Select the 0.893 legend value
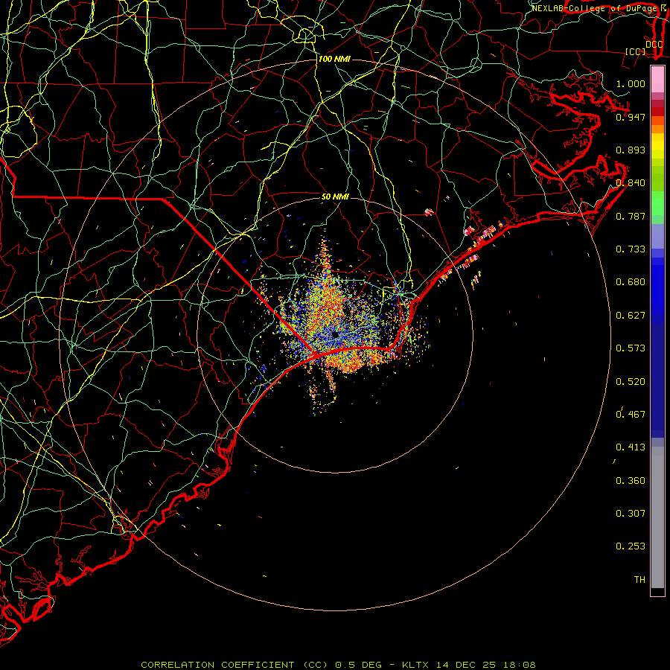Screen dimensions: 670x670 (631, 150)
